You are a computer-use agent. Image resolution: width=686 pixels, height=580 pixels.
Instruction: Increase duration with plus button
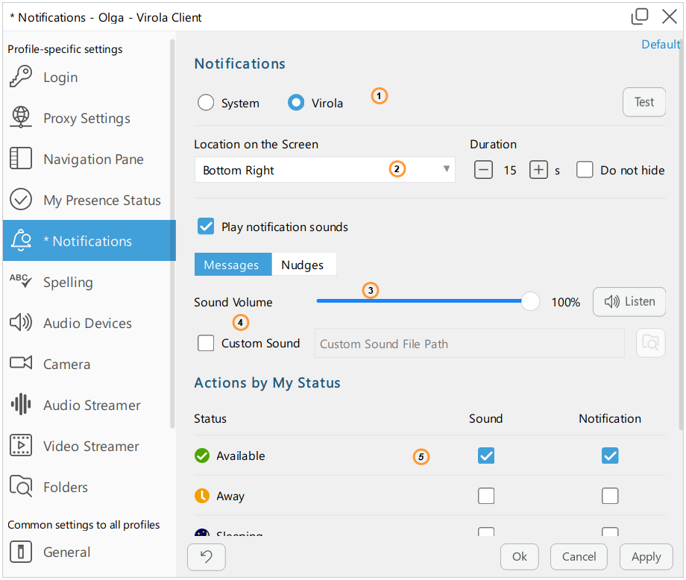click(538, 170)
